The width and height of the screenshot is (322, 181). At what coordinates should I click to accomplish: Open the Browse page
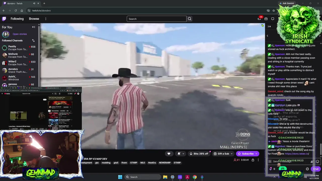pyautogui.click(x=34, y=19)
